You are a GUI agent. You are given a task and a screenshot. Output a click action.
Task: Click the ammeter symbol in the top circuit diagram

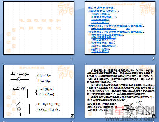pyautogui.click(x=24, y=75)
